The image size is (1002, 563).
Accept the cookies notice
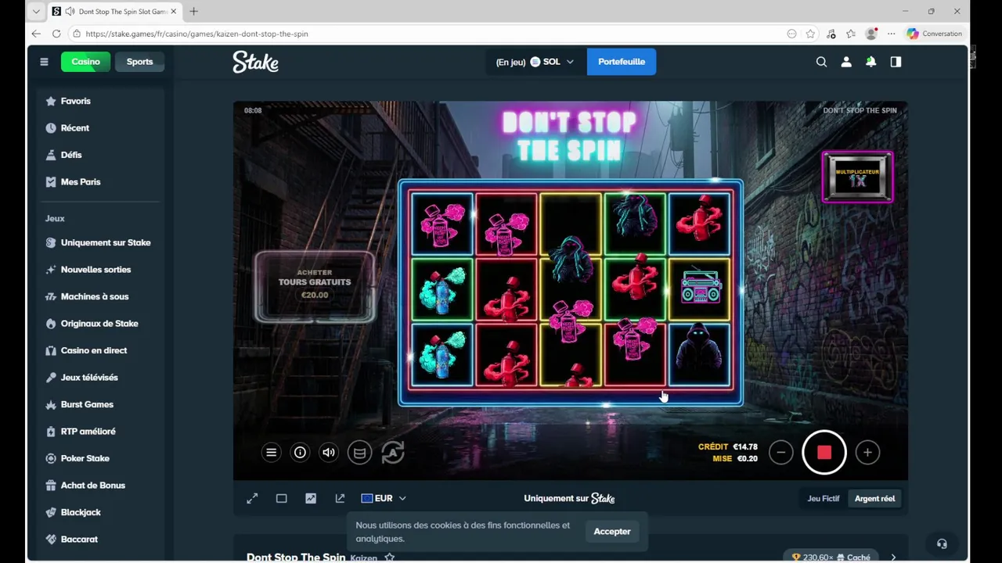611,532
